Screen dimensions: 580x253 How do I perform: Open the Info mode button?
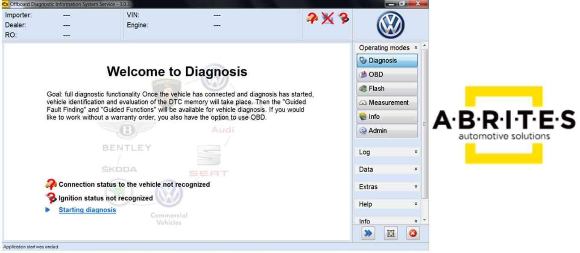tap(387, 117)
